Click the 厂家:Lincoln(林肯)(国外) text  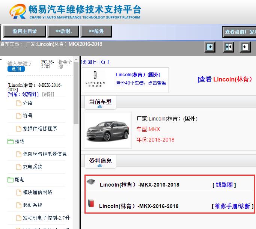tap(167, 119)
